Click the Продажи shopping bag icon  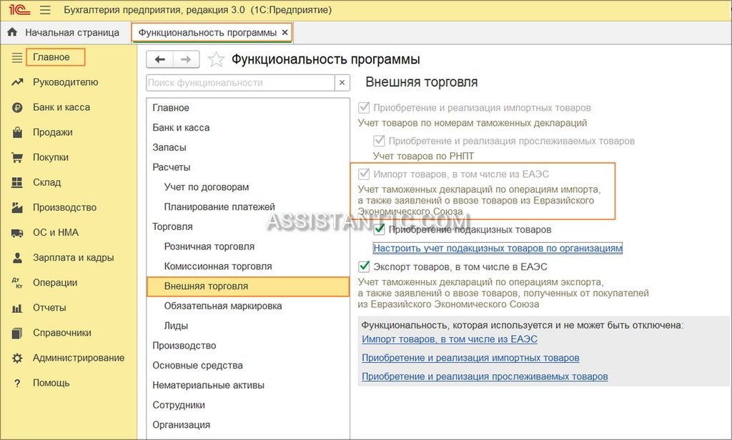[x=17, y=132]
